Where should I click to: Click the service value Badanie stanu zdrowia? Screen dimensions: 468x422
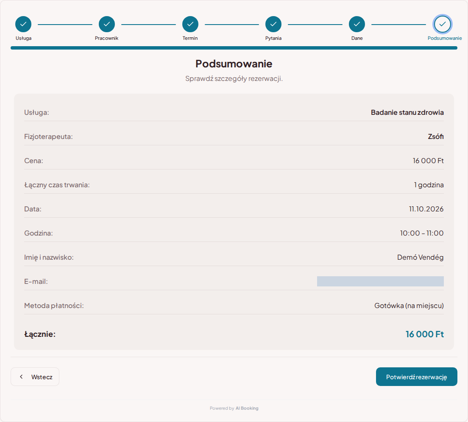point(407,112)
